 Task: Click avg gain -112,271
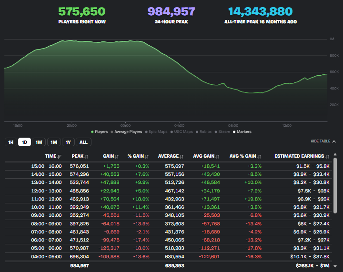click(209, 248)
